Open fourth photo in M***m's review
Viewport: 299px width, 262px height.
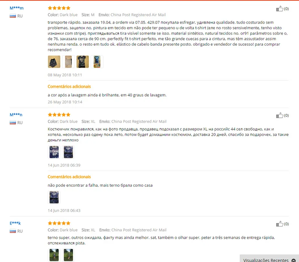click(x=97, y=62)
